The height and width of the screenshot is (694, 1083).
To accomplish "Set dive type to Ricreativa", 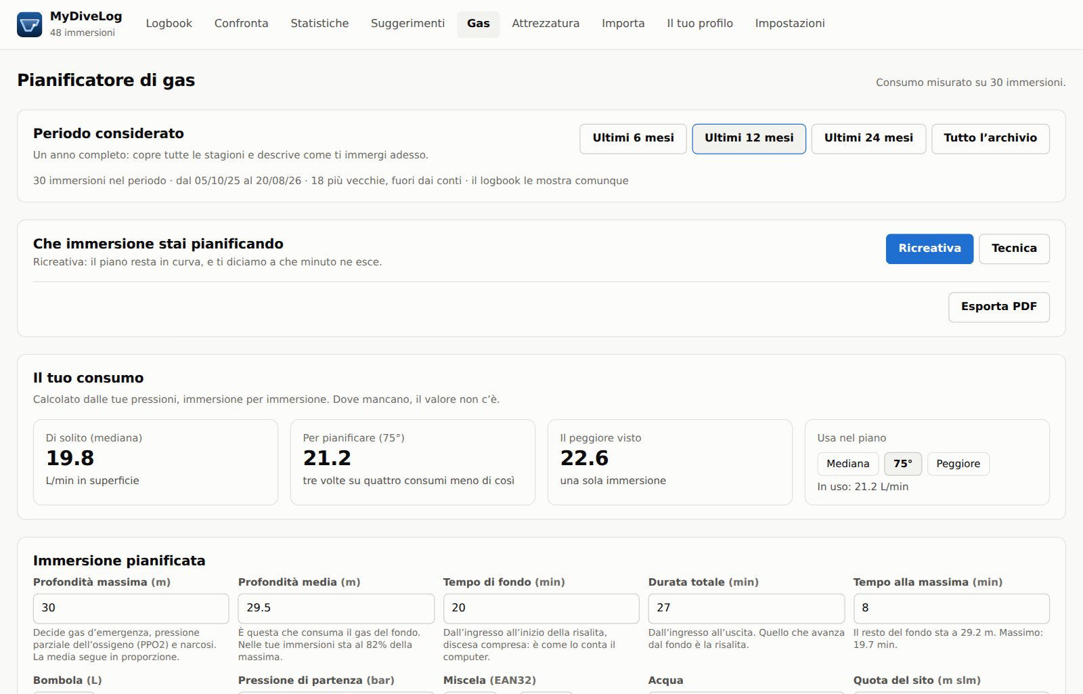I will (929, 248).
